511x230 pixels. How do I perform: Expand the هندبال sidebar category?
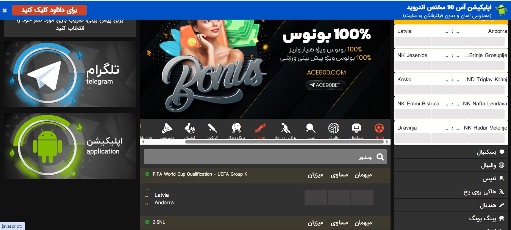click(x=451, y=205)
